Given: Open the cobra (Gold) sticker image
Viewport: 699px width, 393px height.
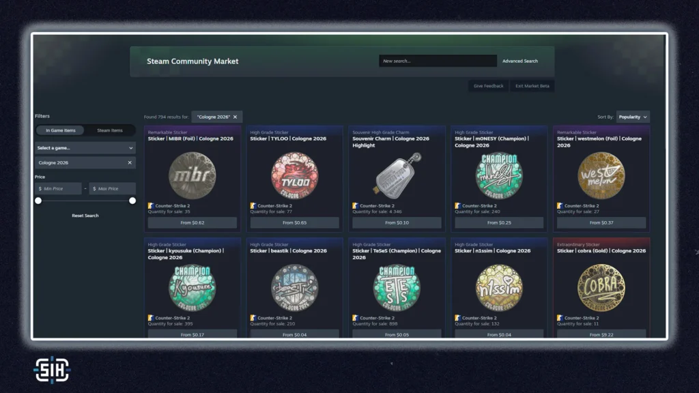Looking at the screenshot, I should coord(601,287).
